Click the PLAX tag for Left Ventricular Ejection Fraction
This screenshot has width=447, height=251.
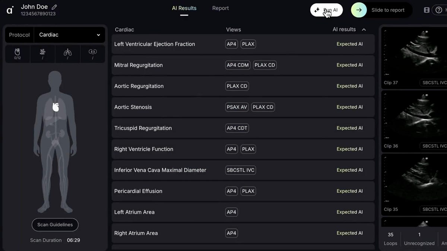pyautogui.click(x=248, y=44)
